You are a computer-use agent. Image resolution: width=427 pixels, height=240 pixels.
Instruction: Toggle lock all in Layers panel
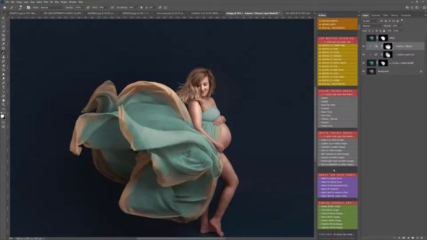384,31
